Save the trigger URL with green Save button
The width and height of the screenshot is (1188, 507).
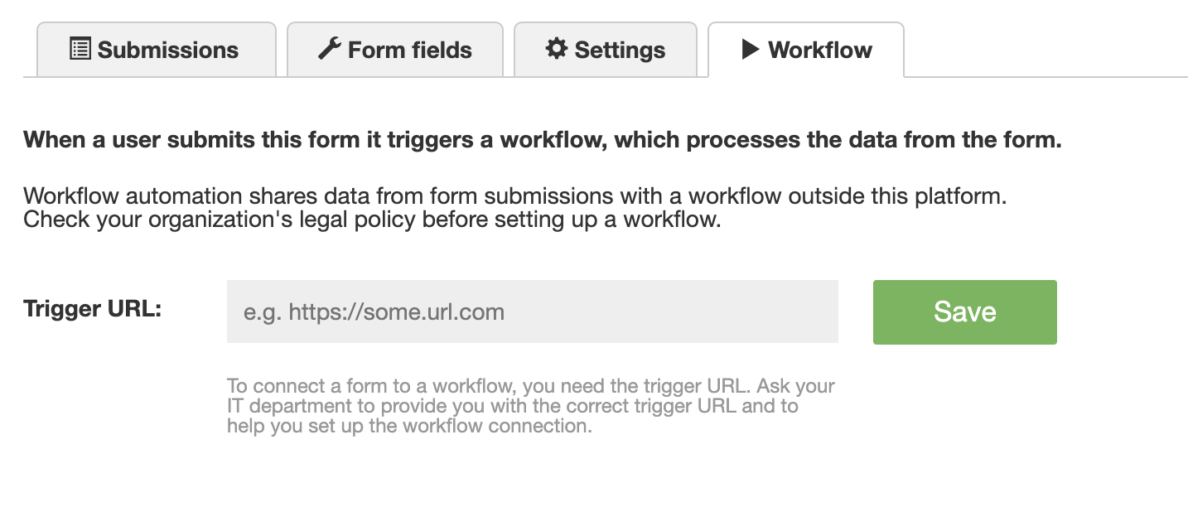[x=965, y=311]
